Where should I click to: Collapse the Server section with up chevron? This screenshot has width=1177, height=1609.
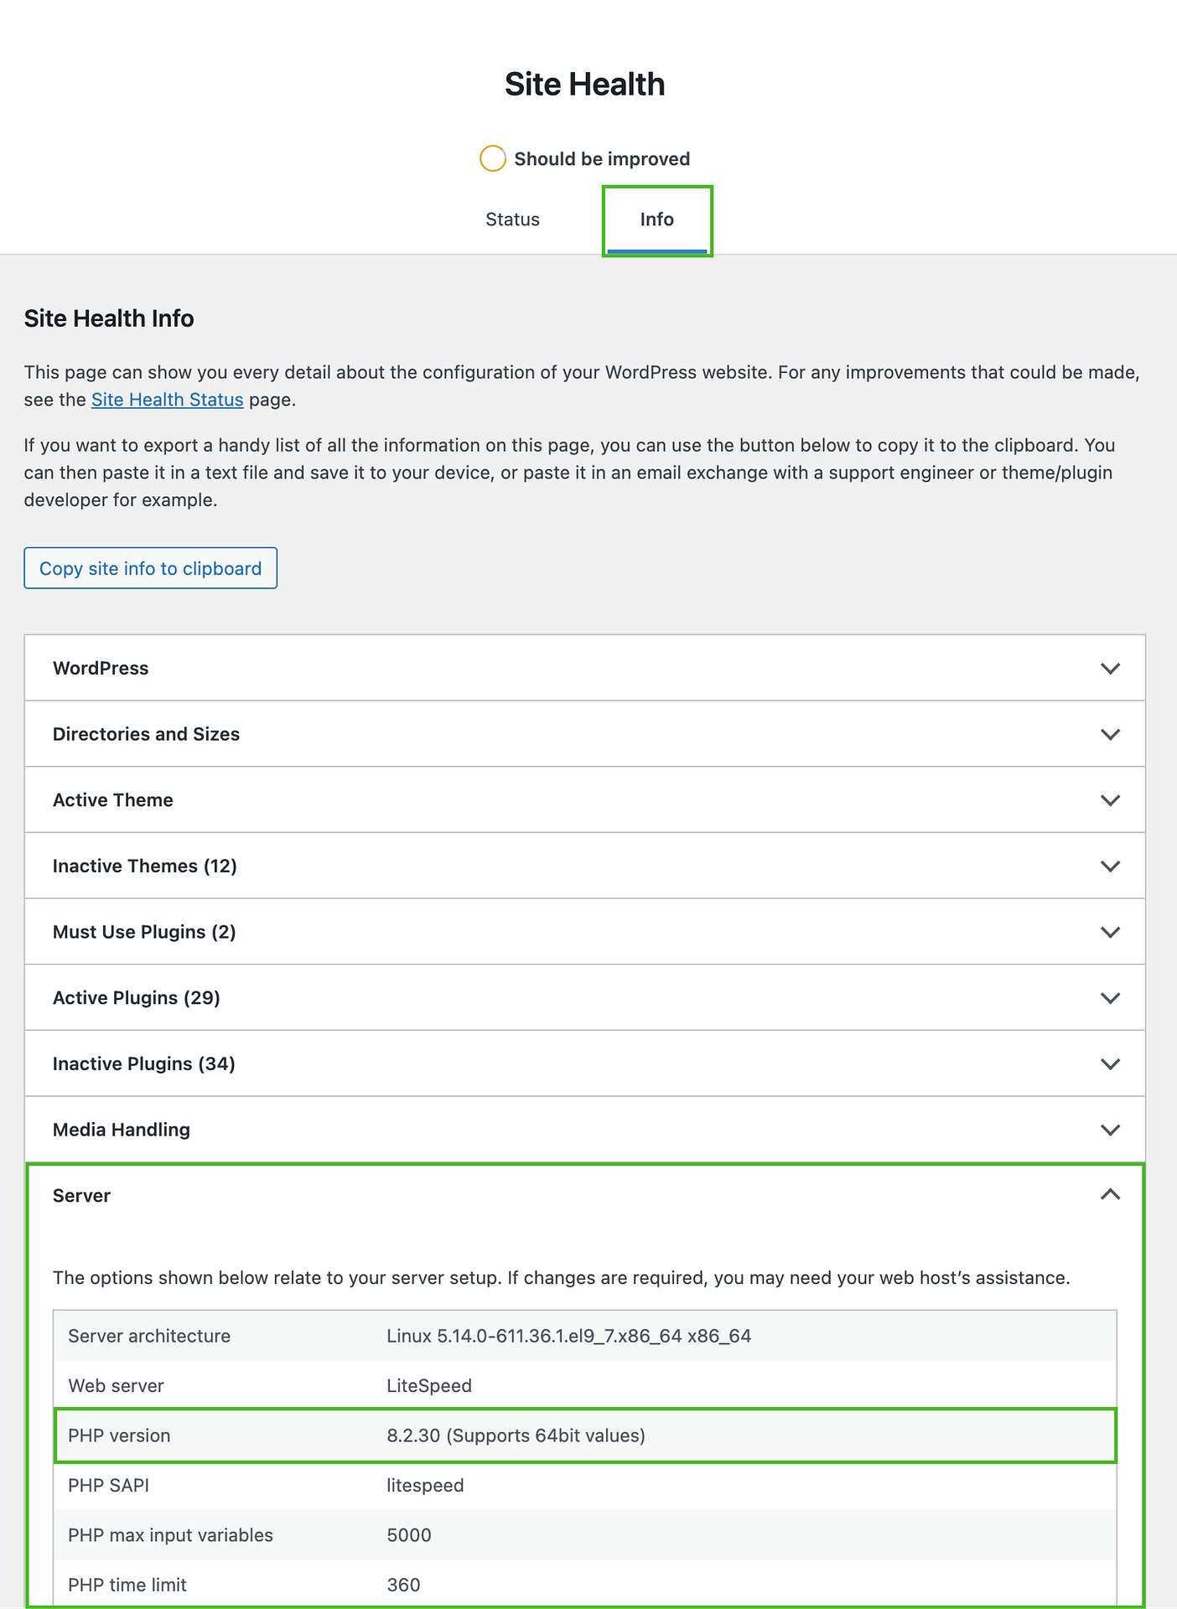[1110, 1195]
